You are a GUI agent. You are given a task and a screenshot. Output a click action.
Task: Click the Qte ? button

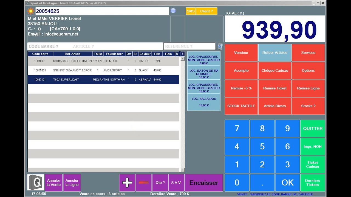click(x=160, y=182)
